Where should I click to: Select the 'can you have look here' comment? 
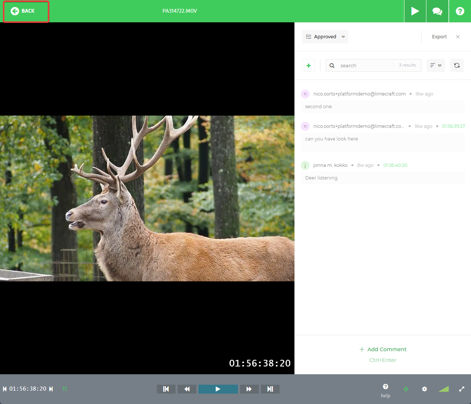click(x=383, y=142)
